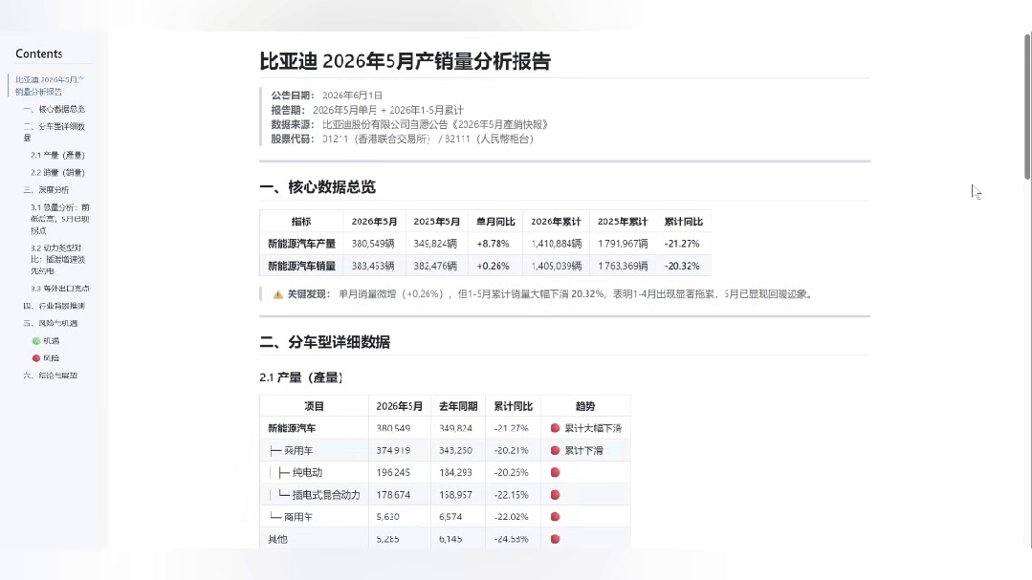Jump to 3.3 海外出口亮点 in Contents
This screenshot has width=1032, height=580.
pyautogui.click(x=60, y=288)
